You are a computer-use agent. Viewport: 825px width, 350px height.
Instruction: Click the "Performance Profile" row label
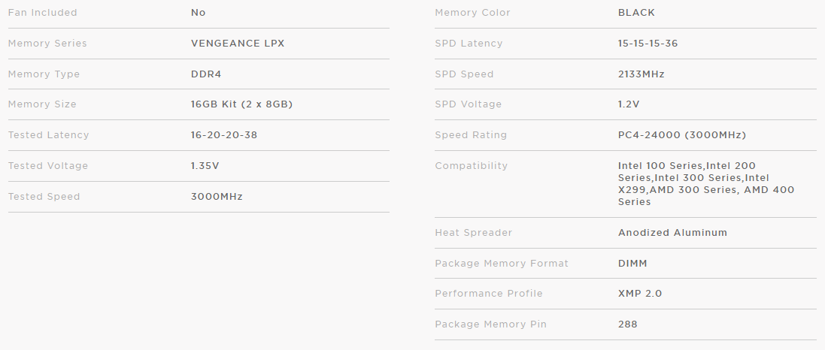tap(488, 294)
